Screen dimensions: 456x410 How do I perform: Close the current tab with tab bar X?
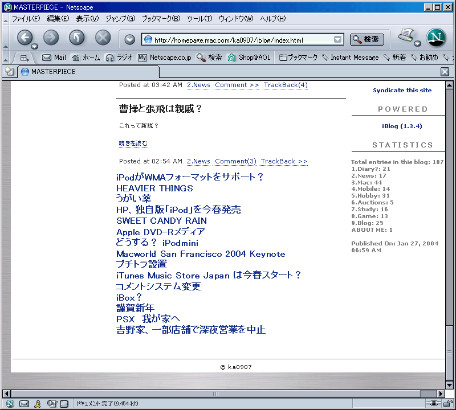(x=445, y=72)
